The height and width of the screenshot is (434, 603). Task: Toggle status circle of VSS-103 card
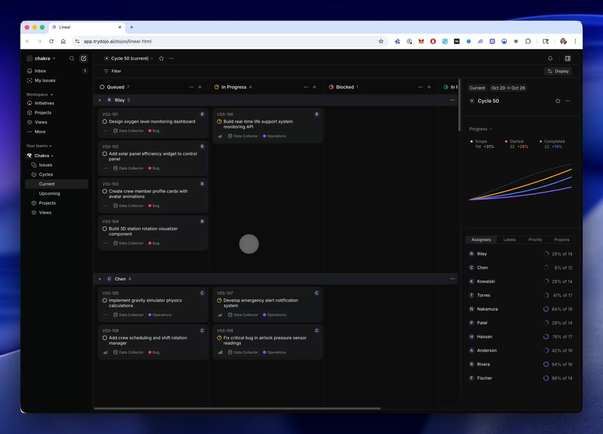(x=105, y=191)
